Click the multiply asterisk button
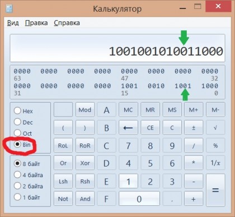 point(194,163)
